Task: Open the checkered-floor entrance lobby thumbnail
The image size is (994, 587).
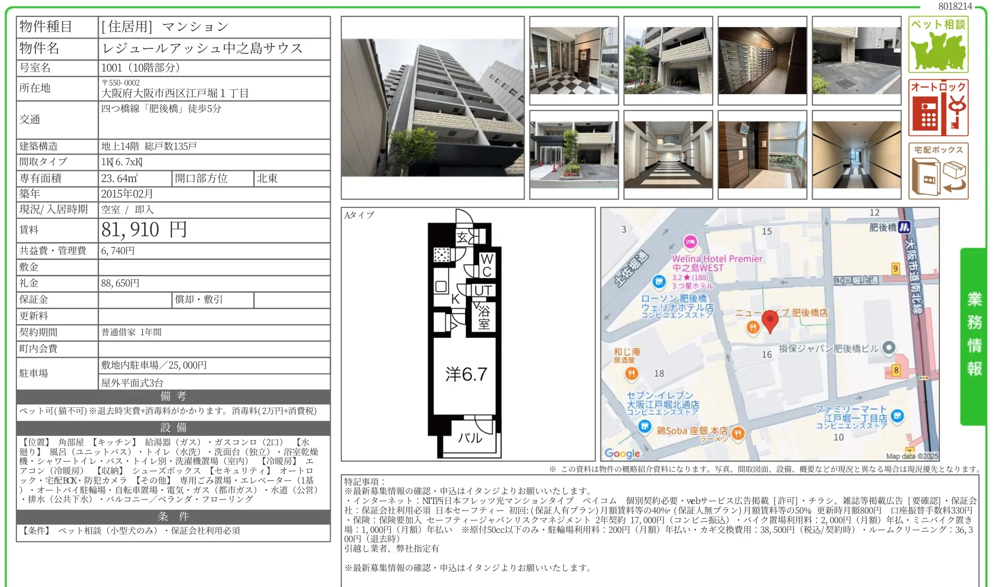Action: pyautogui.click(x=574, y=60)
